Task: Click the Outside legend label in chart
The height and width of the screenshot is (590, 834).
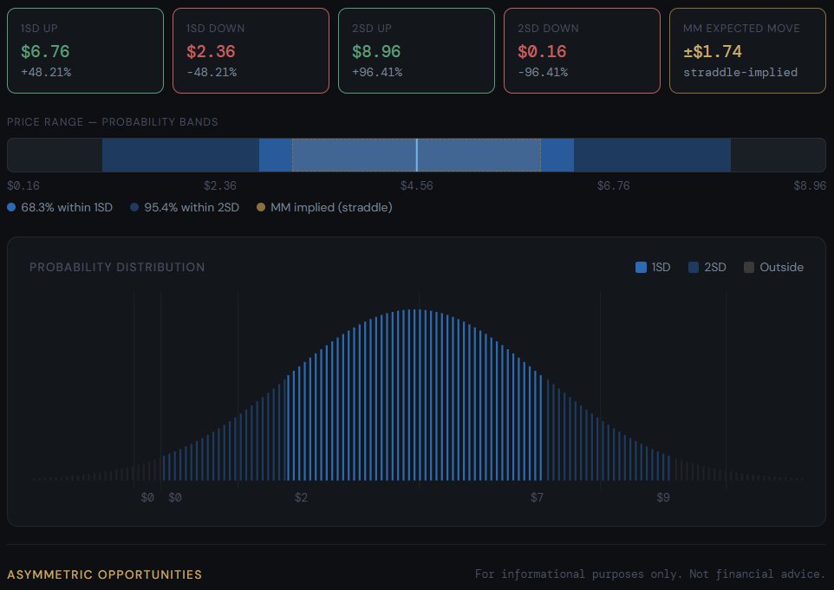Action: (781, 267)
